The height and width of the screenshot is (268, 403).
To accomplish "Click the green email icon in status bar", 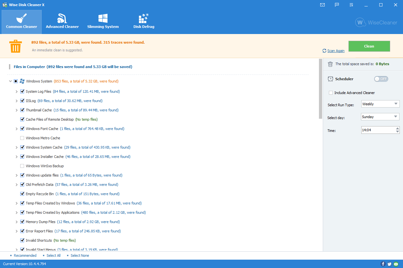I will point(396,264).
